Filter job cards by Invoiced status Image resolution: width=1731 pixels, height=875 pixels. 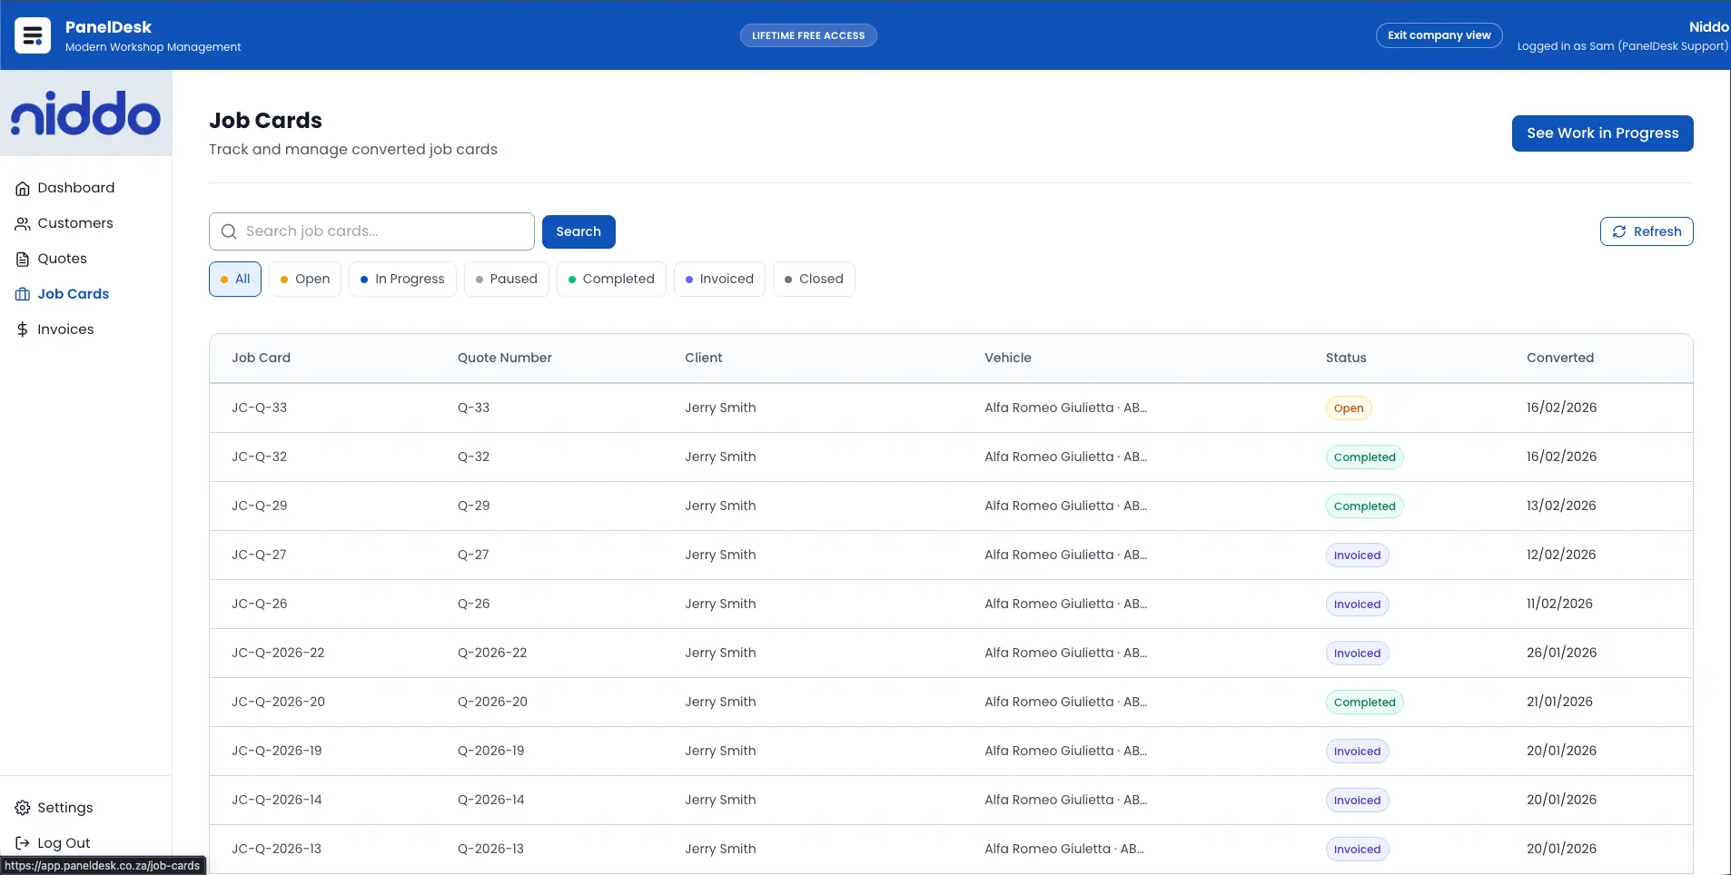click(719, 279)
